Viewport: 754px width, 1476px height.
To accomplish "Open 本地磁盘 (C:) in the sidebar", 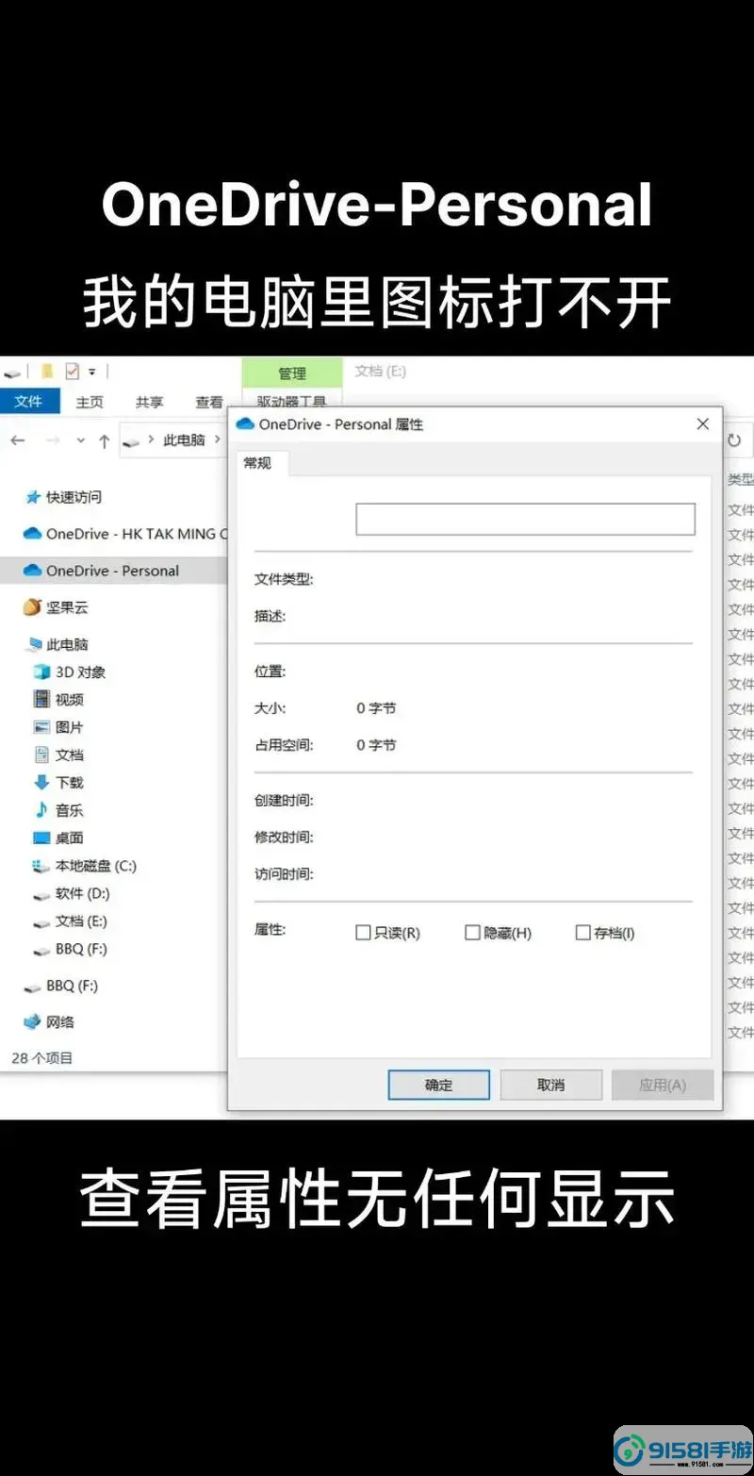I will (x=85, y=866).
